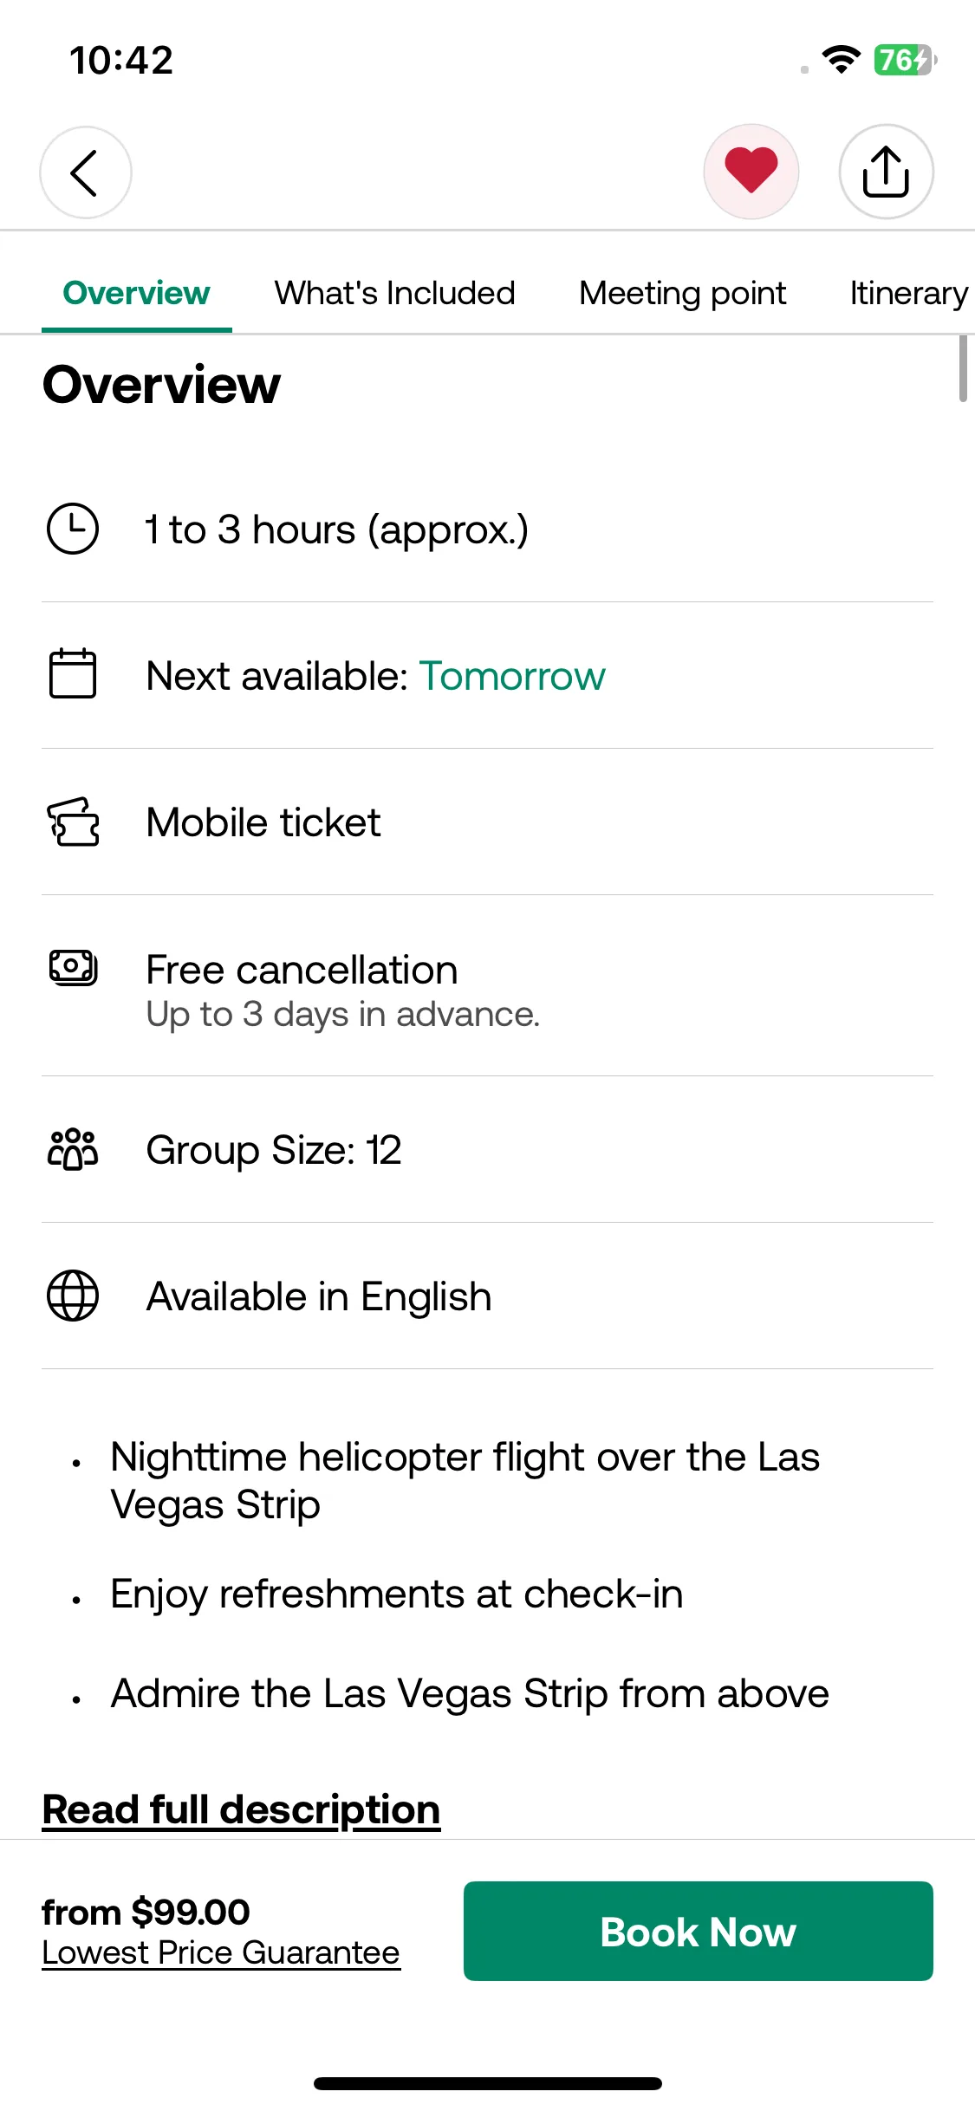The image size is (975, 2111).
Task: Click the Book Now button
Action: coord(699,1931)
